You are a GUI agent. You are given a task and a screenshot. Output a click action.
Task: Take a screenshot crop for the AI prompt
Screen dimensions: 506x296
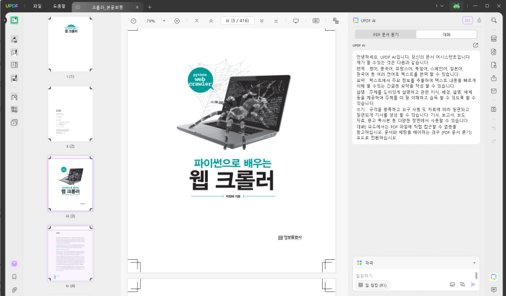[x=462, y=284]
